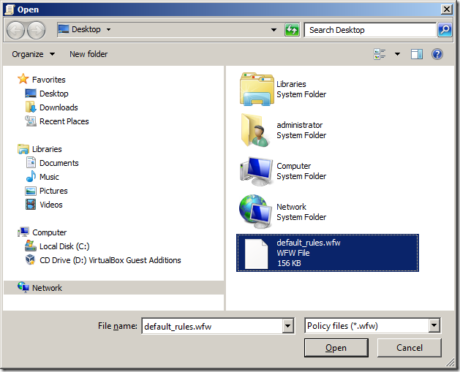Click the search magnifier icon

[445, 30]
